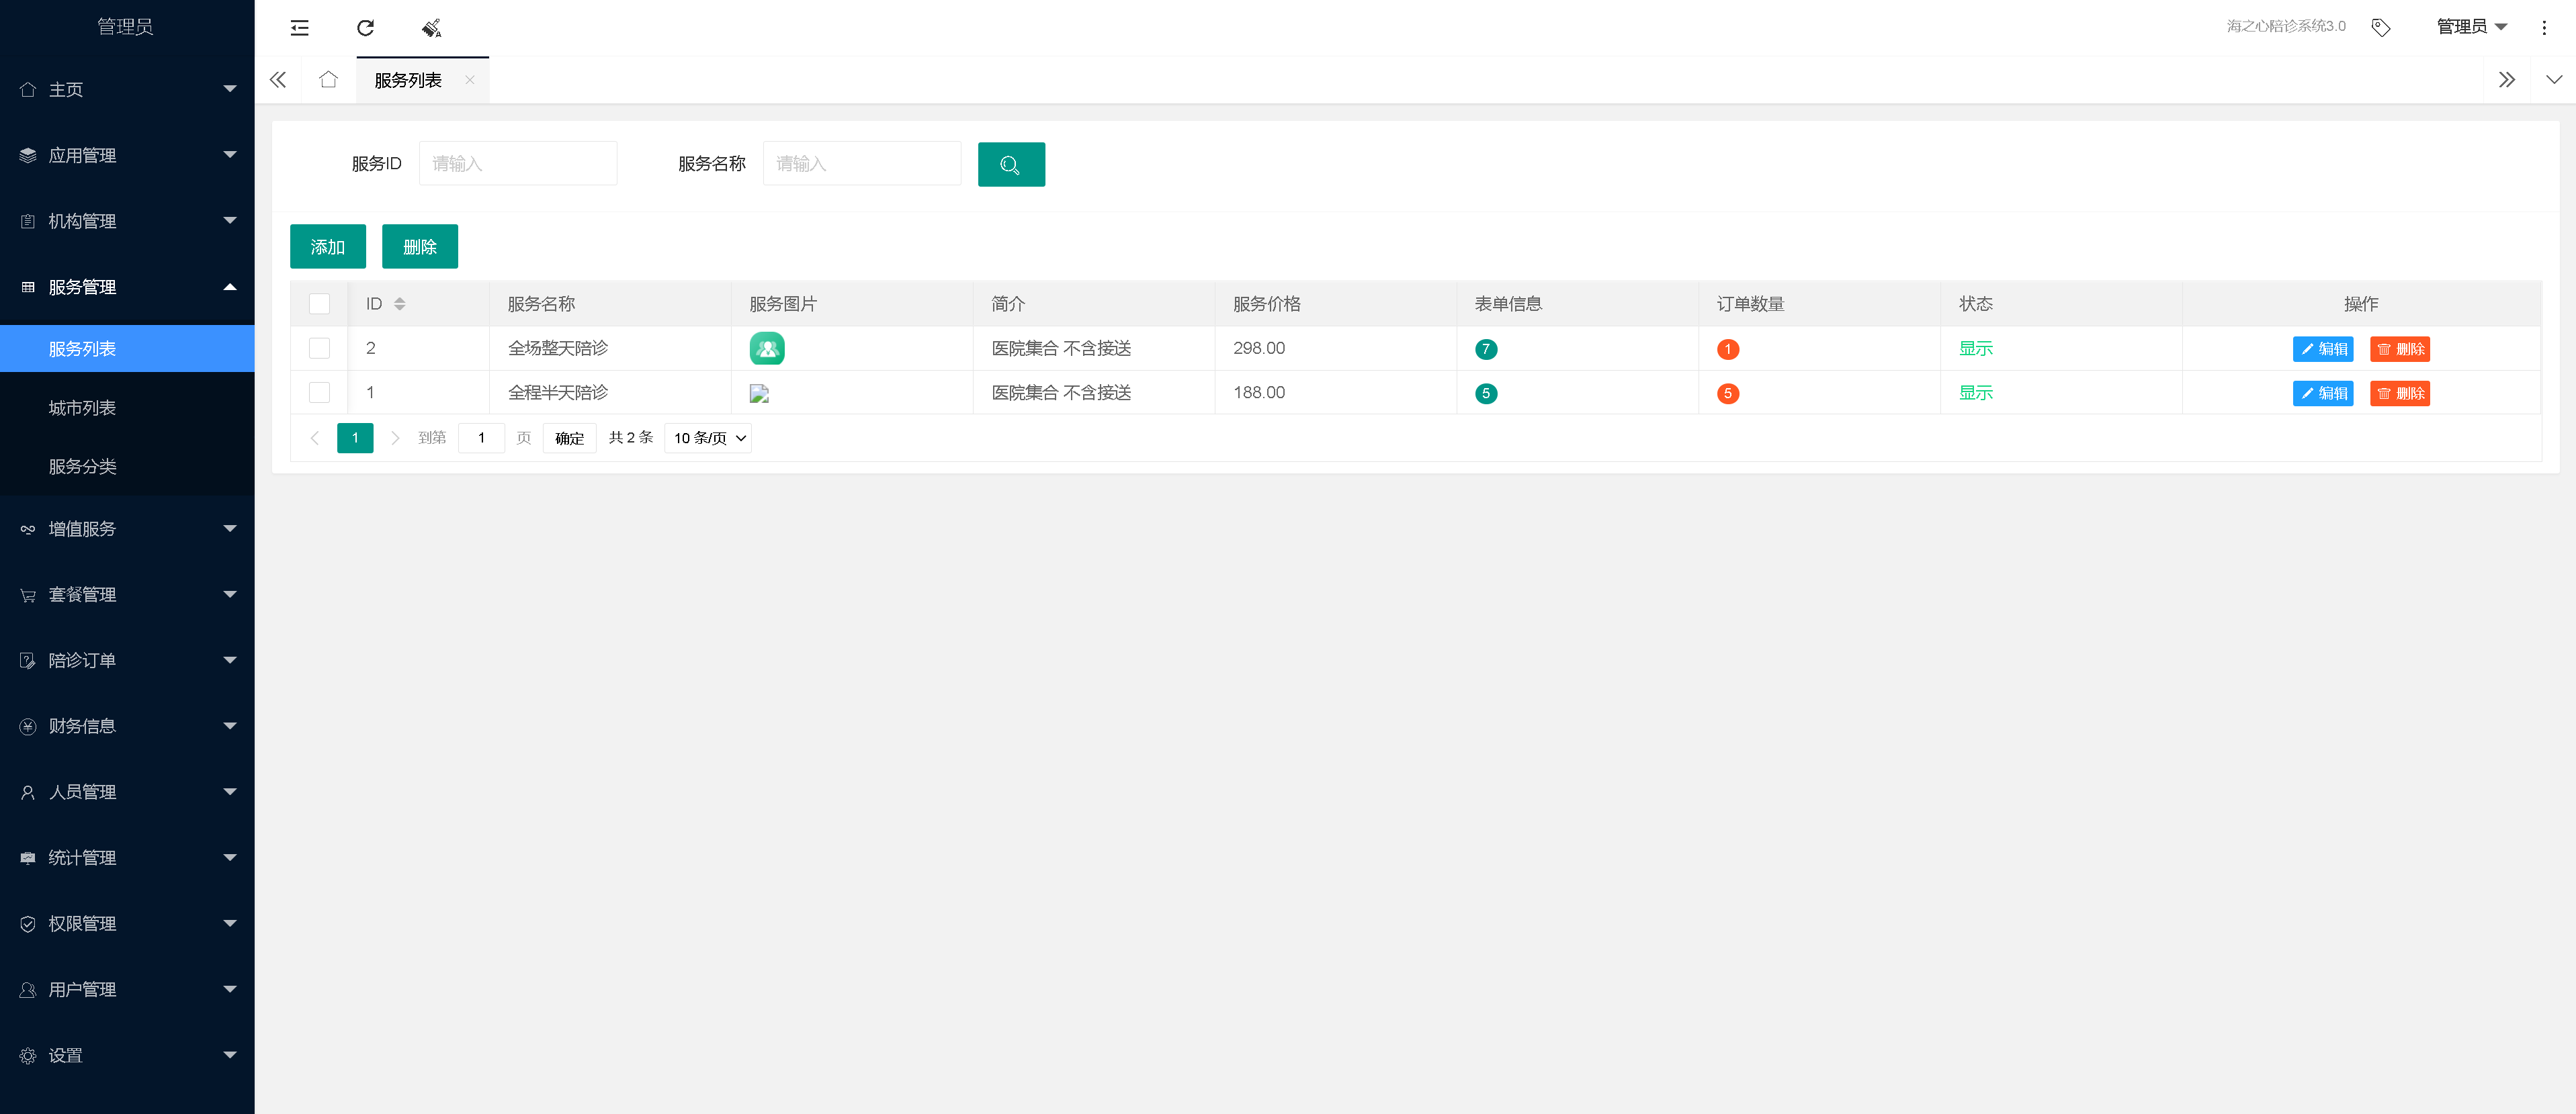Check the checkbox for service ID 2
2576x1114 pixels.
[x=319, y=349]
